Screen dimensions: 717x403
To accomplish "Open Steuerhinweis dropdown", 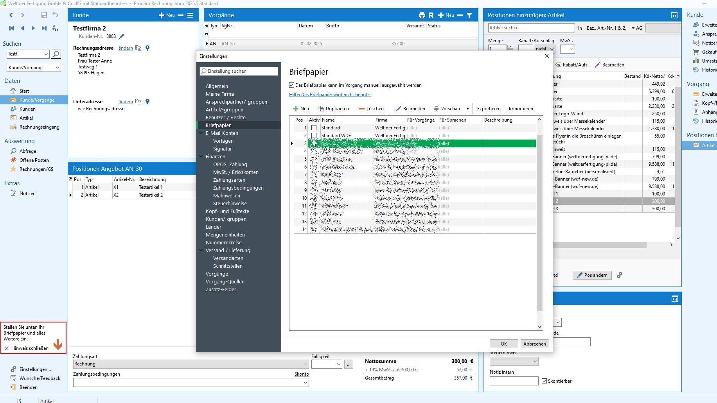I will pyautogui.click(x=535, y=362).
